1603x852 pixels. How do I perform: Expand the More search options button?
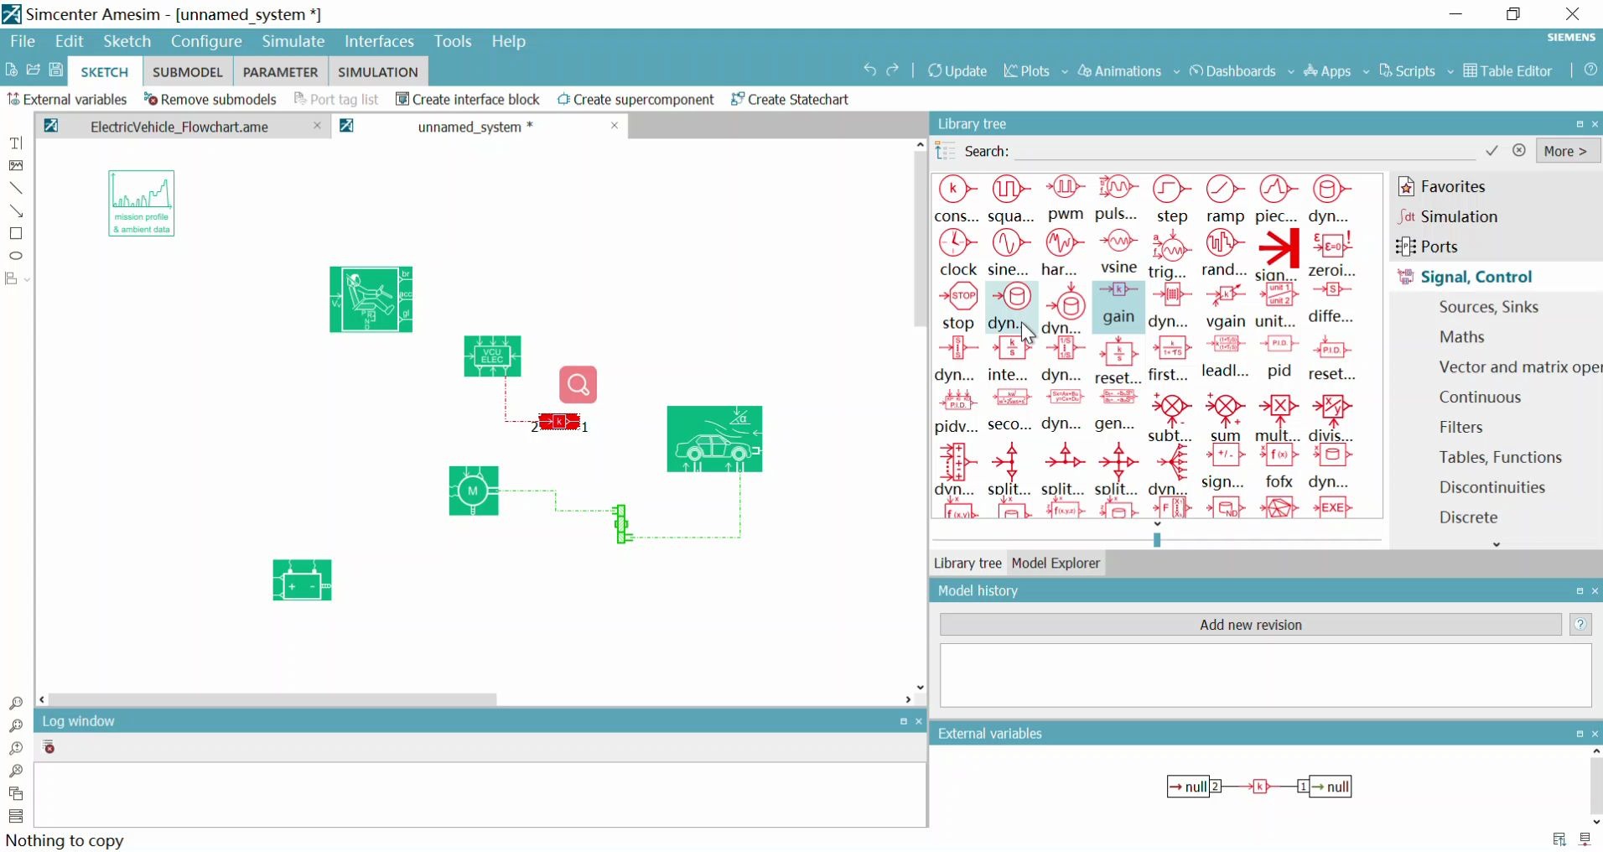coord(1566,151)
